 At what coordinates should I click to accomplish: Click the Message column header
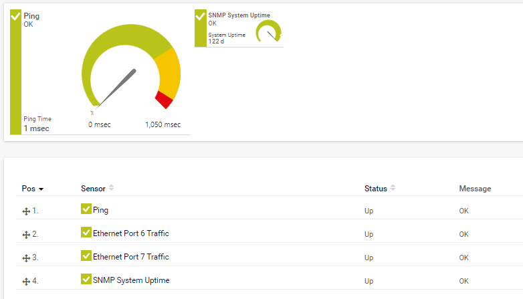pyautogui.click(x=475, y=189)
